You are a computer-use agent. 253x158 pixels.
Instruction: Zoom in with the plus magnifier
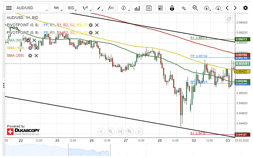tap(130, 132)
